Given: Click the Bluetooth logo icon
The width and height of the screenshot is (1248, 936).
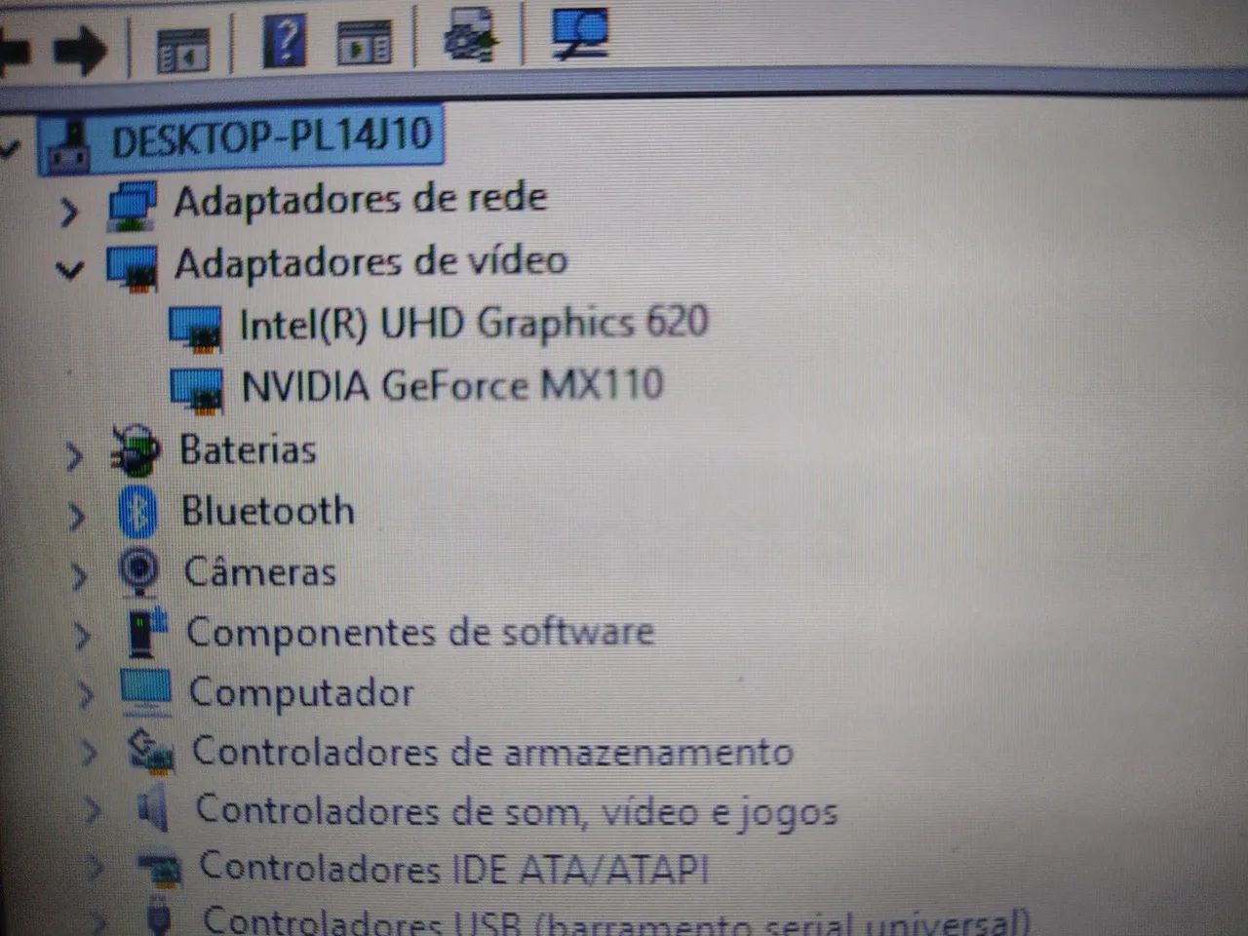Looking at the screenshot, I should pyautogui.click(x=137, y=512).
